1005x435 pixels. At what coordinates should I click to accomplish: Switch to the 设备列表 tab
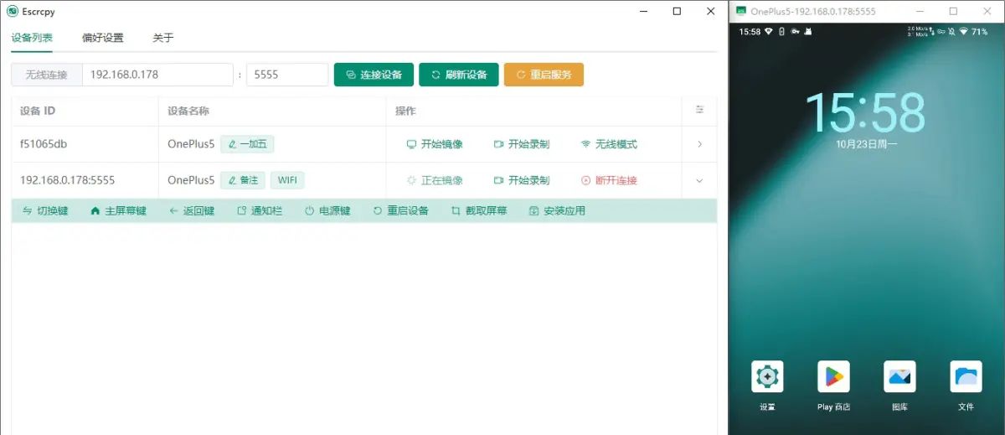point(32,38)
